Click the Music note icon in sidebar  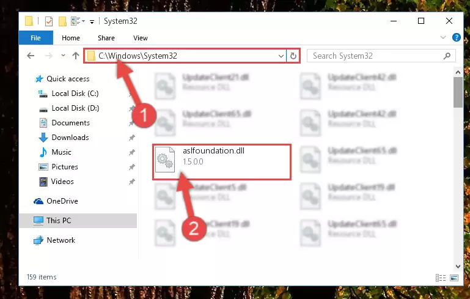click(43, 152)
